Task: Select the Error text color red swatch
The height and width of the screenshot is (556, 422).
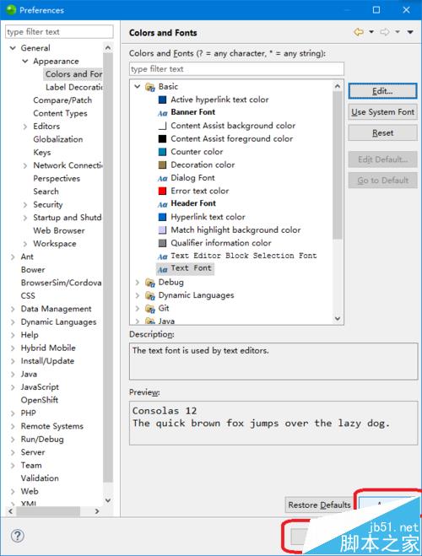Action: (162, 192)
